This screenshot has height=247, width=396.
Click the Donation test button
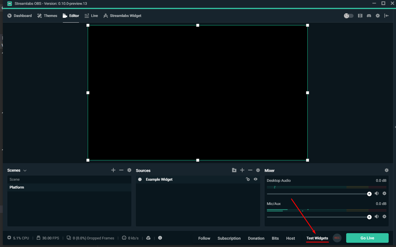[256, 238]
